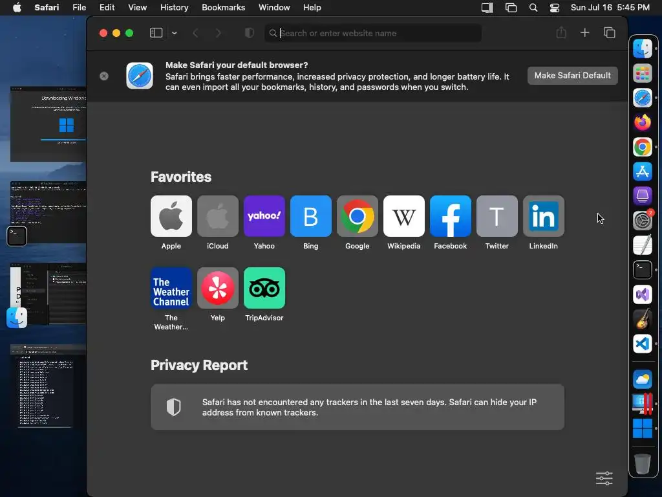Show tab overview
Image resolution: width=662 pixels, height=497 pixels.
click(609, 32)
